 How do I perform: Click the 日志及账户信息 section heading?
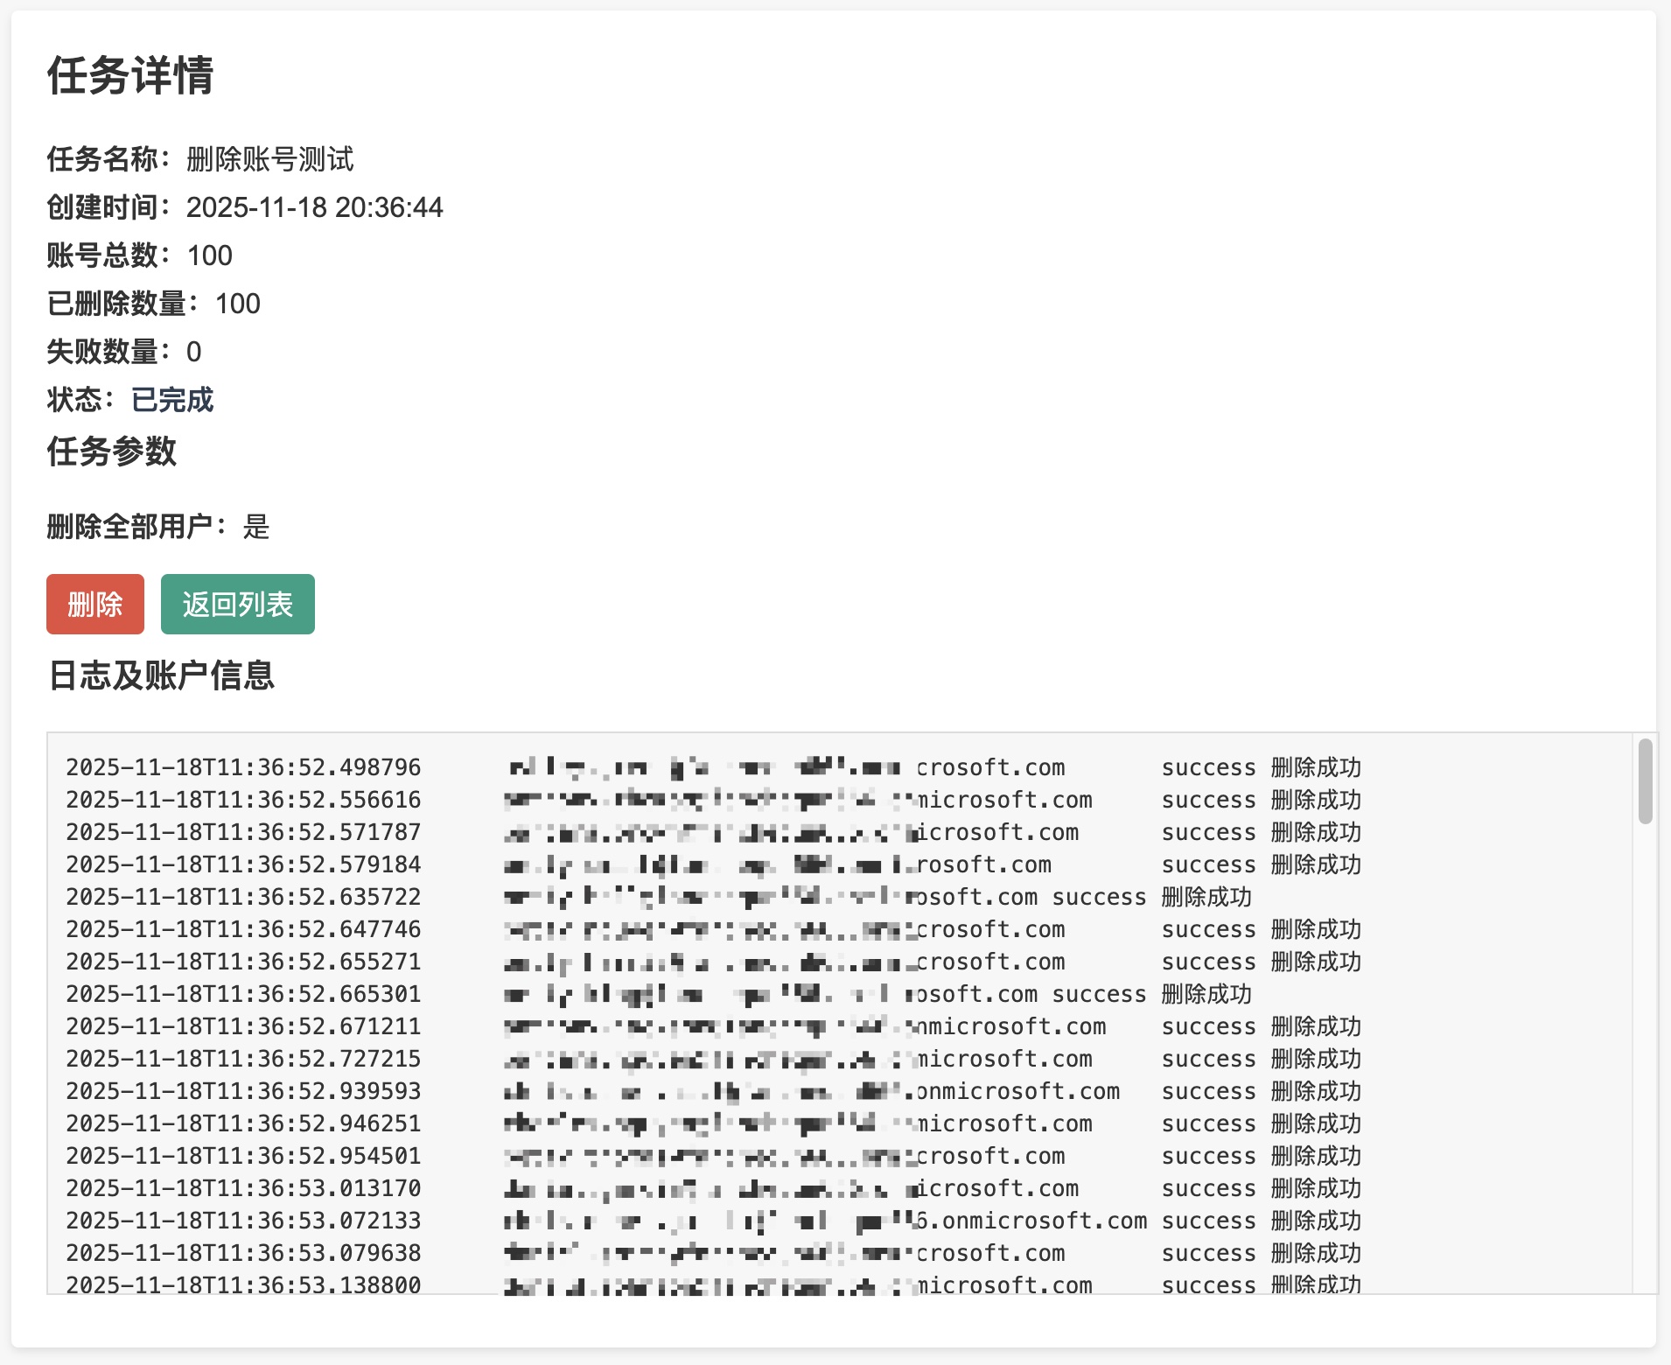[x=161, y=675]
